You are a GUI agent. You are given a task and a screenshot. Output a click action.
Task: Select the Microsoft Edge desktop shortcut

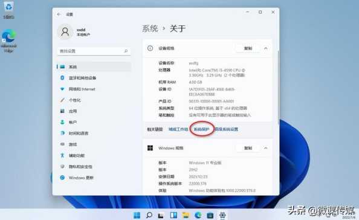[9, 40]
